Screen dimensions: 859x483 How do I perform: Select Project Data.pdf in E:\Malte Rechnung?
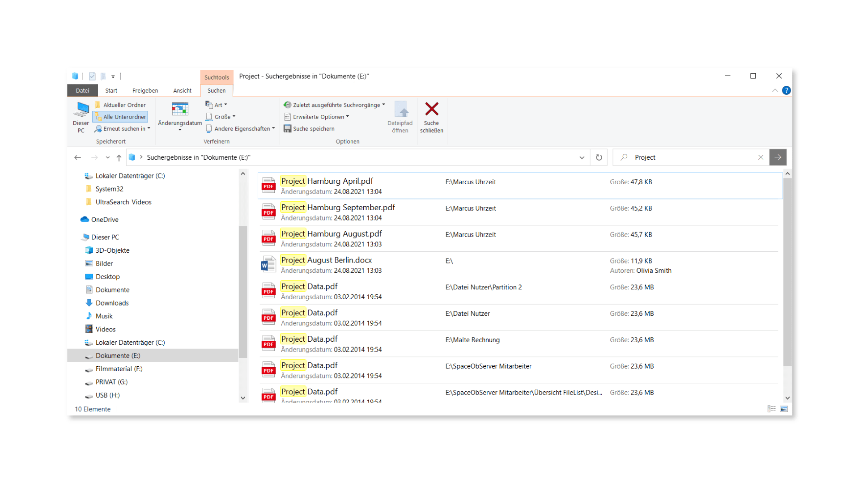[519, 344]
